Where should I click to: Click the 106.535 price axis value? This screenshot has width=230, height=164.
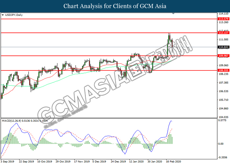click(x=223, y=92)
